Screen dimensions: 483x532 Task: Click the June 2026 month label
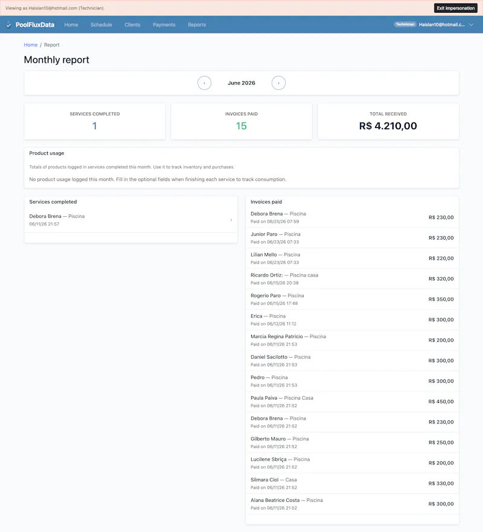pyautogui.click(x=241, y=83)
